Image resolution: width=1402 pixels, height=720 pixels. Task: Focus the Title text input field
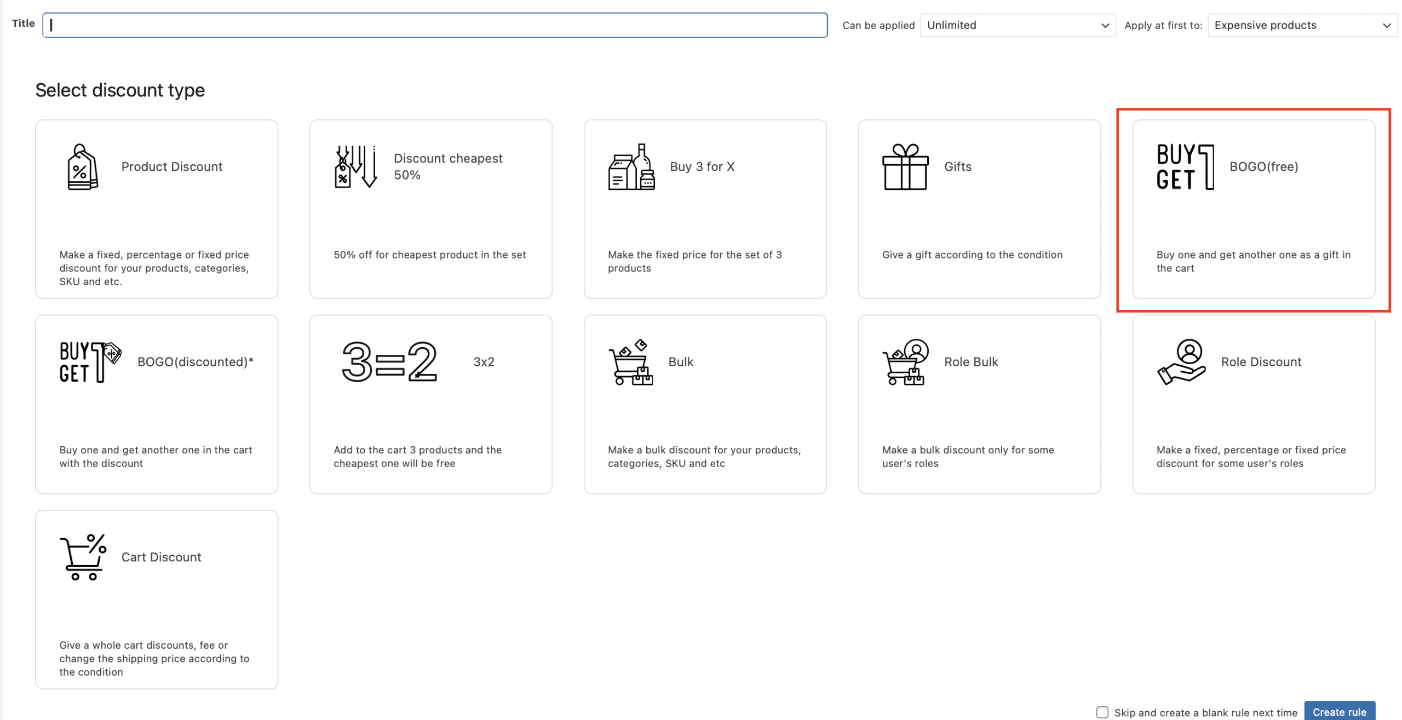click(434, 25)
